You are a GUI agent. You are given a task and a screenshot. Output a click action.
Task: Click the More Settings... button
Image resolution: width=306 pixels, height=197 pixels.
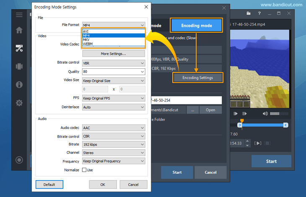click(114, 54)
